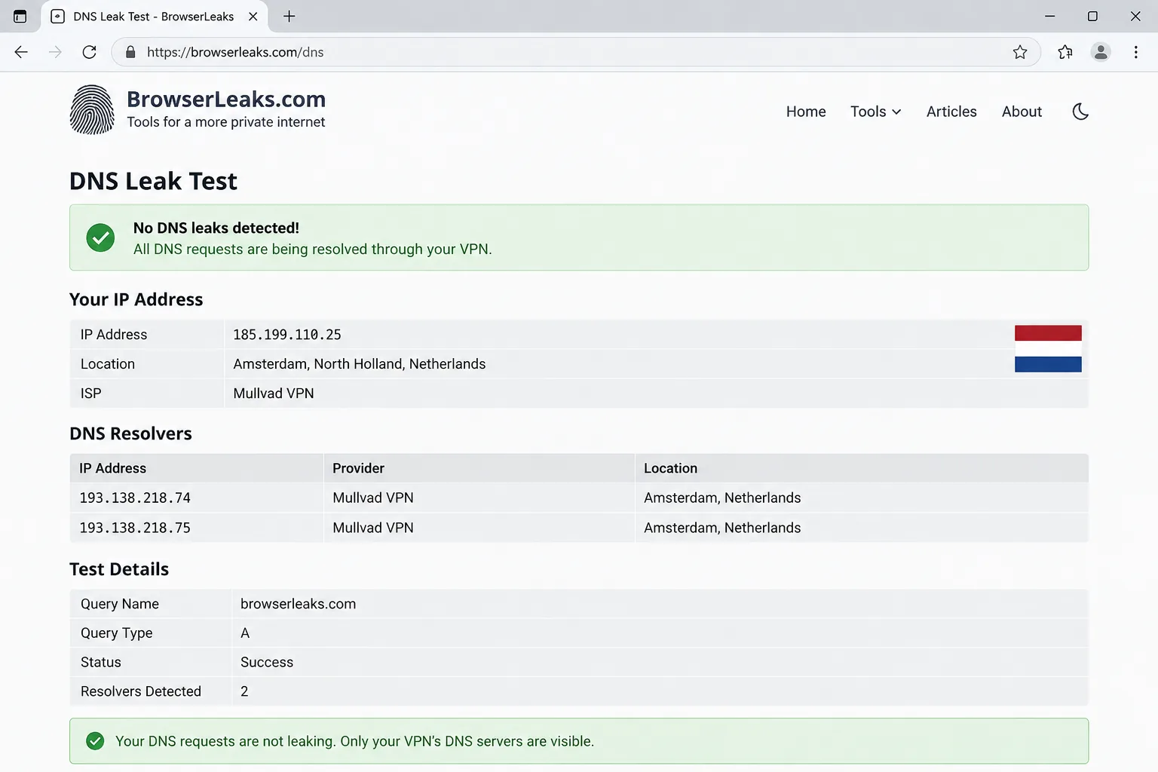Open the user profile avatar icon
Viewport: 1158px width, 772px height.
tap(1101, 52)
